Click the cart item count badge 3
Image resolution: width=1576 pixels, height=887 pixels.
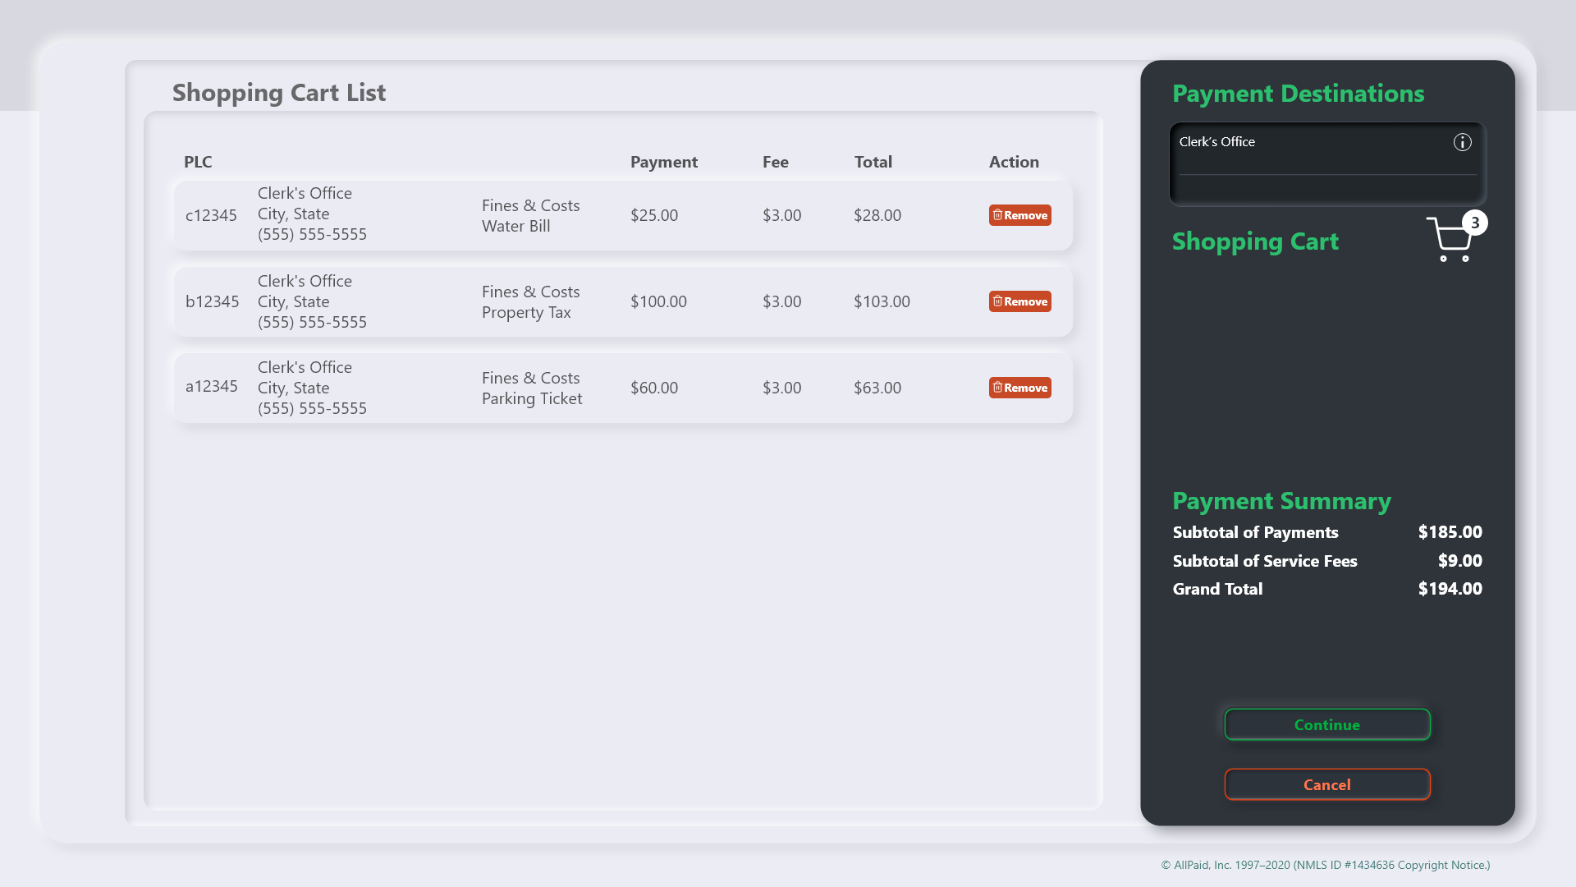coord(1475,223)
